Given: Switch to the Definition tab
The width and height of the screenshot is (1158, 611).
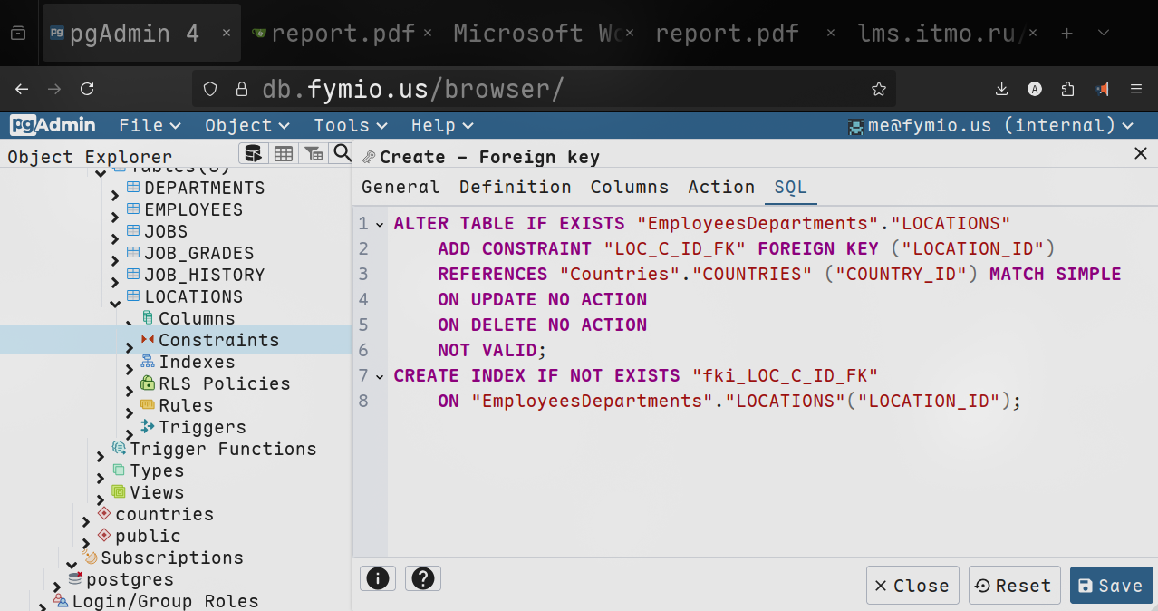Looking at the screenshot, I should tap(515, 187).
